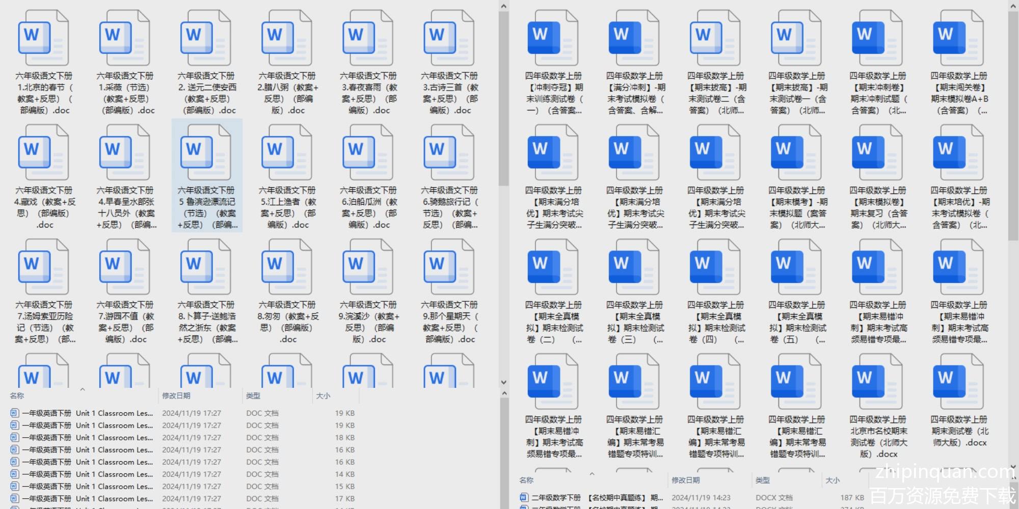
Task: Click 类型 header above the DOCX 文档 row
Action: click(x=762, y=480)
